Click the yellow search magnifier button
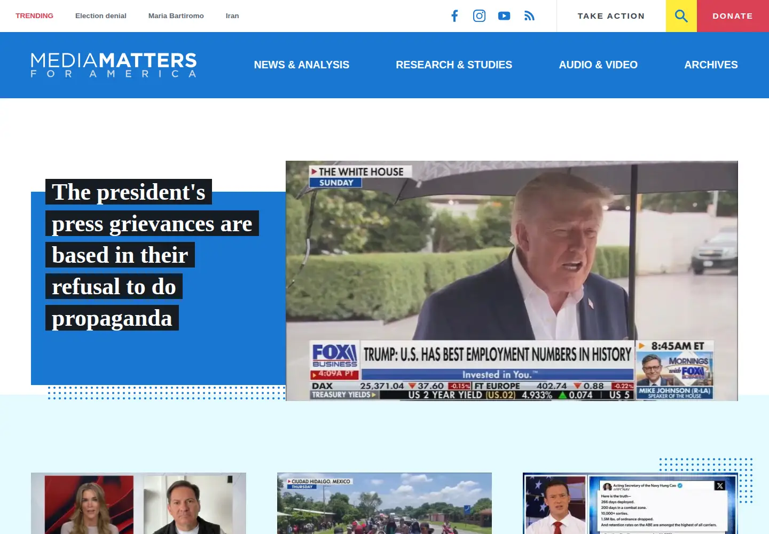 pyautogui.click(x=681, y=16)
